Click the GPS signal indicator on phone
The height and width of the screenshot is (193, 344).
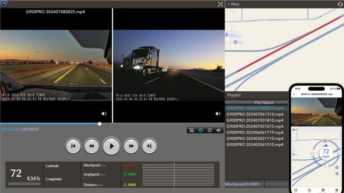click(295, 130)
